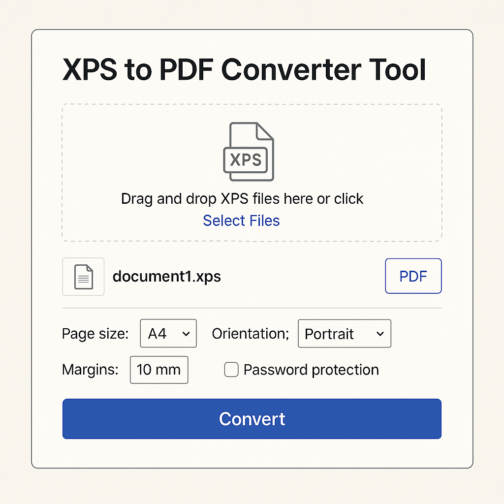The height and width of the screenshot is (504, 504).
Task: Click the "XPS to PDF Converter Tool" heading
Action: [244, 69]
